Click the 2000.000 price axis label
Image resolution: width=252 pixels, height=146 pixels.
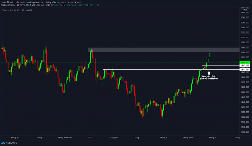(x=245, y=38)
